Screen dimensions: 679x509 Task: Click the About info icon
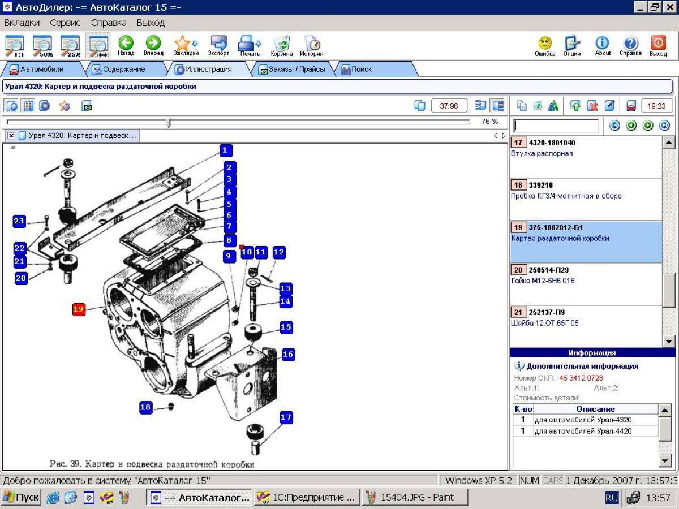pyautogui.click(x=603, y=46)
